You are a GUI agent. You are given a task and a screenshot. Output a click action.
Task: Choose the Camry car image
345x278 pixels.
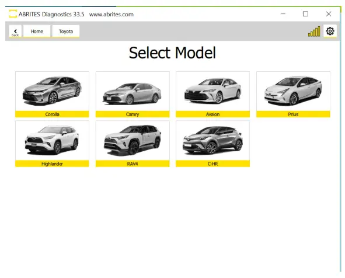coord(133,93)
